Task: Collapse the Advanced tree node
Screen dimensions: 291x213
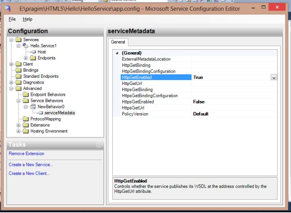Action: 11,89
